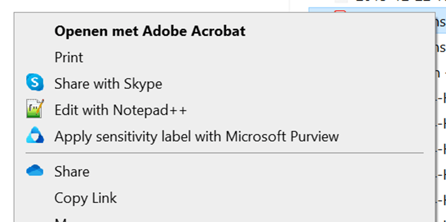Select Print from the context menu
Screen dimensions: 446x222
pos(69,57)
